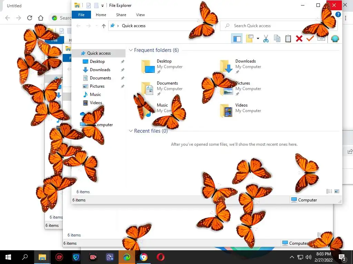Open the File ribbon tab
The image size is (353, 264).
pyautogui.click(x=81, y=15)
